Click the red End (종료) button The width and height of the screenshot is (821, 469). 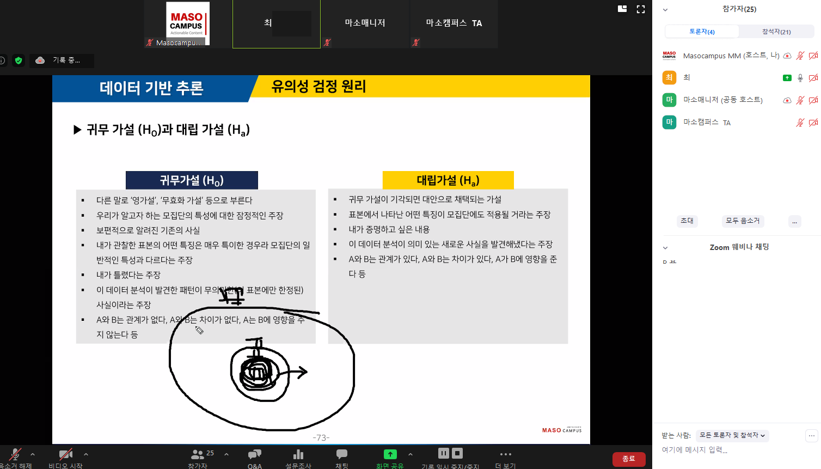[x=628, y=459]
